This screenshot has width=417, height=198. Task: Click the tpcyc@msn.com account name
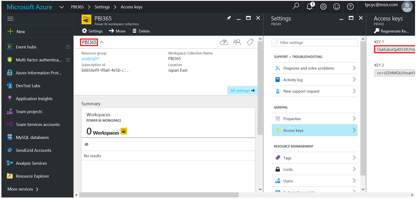click(x=381, y=5)
